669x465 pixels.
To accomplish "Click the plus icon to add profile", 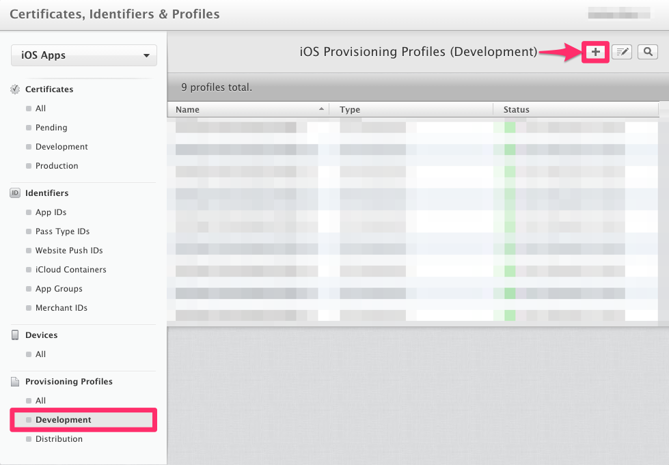I will tap(595, 52).
